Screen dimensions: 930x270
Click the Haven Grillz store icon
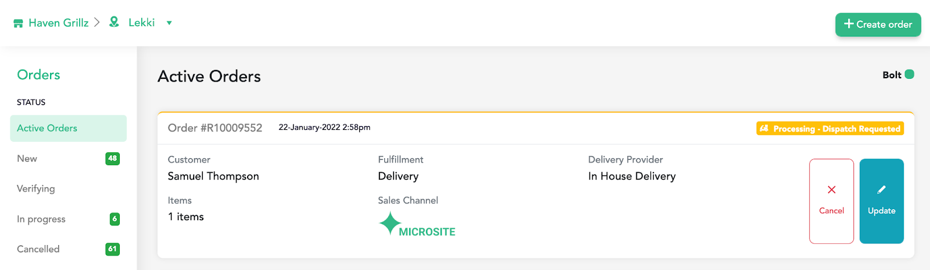pyautogui.click(x=18, y=23)
